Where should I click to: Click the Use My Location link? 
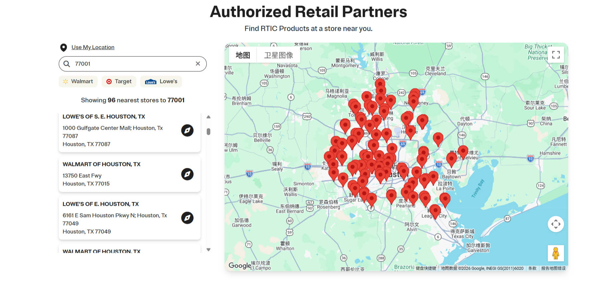pos(93,47)
